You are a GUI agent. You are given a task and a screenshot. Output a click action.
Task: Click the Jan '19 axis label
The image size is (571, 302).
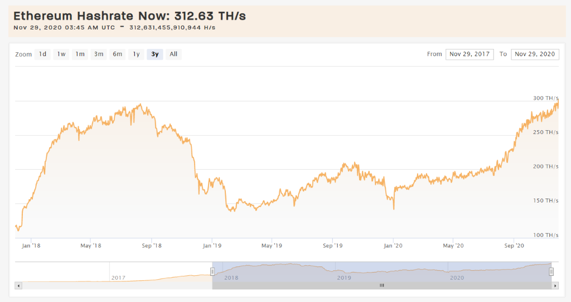[211, 245]
